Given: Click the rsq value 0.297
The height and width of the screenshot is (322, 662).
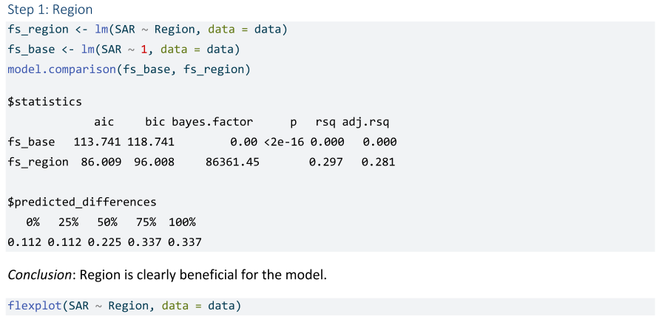Looking at the screenshot, I should pos(325,162).
